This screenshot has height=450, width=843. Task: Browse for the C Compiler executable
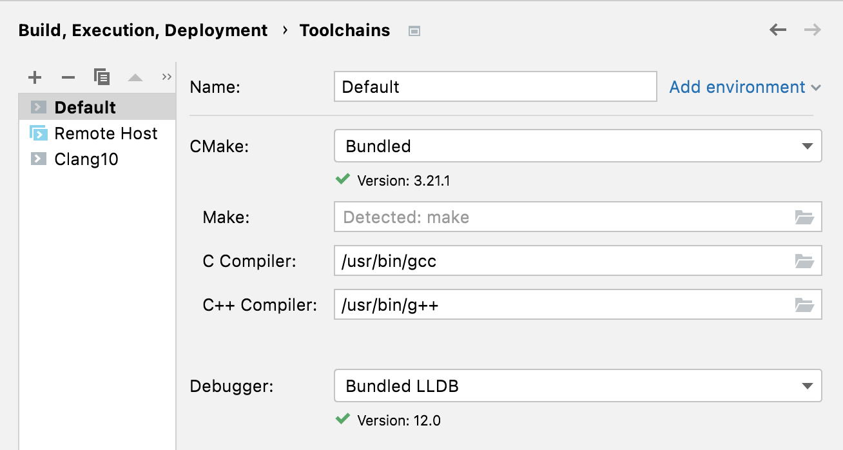pyautogui.click(x=804, y=261)
